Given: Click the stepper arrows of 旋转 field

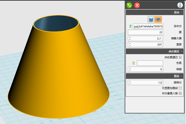Looking at the screenshot, I should [x=130, y=69].
